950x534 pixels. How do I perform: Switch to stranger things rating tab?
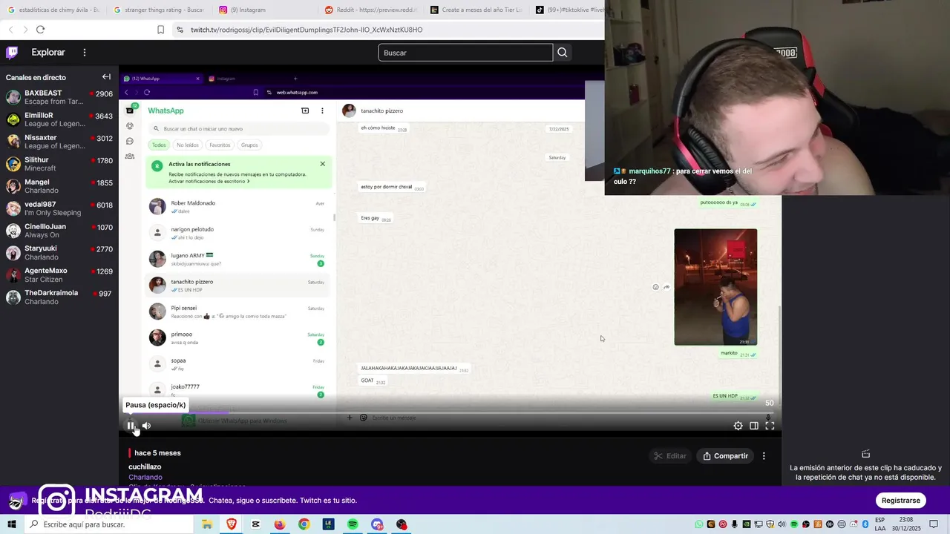[160, 10]
